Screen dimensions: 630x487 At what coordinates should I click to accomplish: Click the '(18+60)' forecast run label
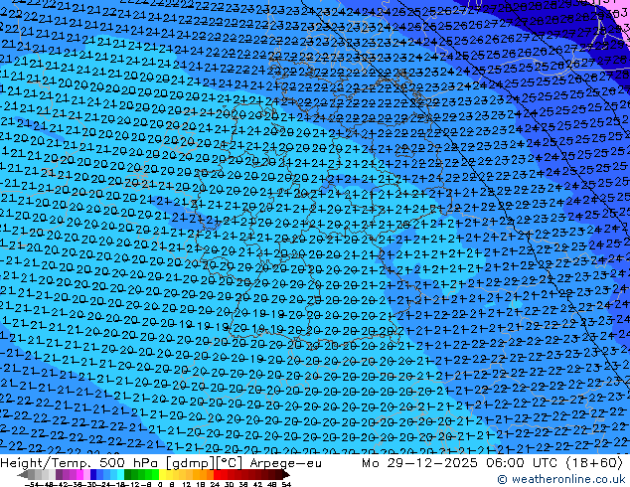click(x=594, y=463)
